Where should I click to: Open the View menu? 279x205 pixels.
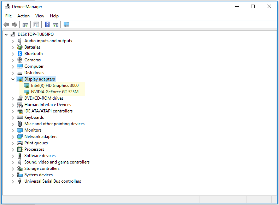[x=40, y=16]
